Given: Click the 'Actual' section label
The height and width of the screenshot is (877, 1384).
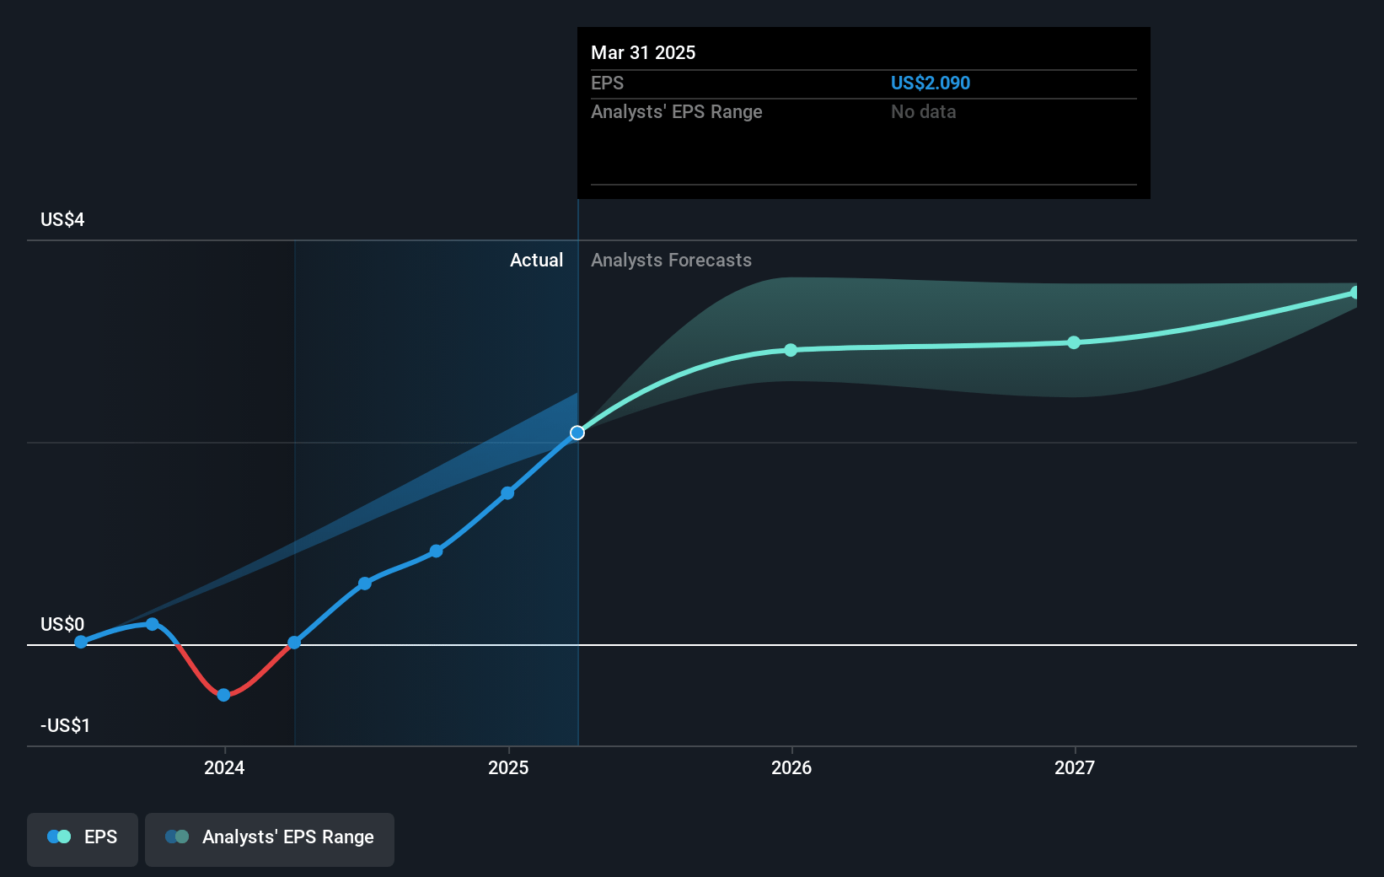Looking at the screenshot, I should [x=536, y=260].
